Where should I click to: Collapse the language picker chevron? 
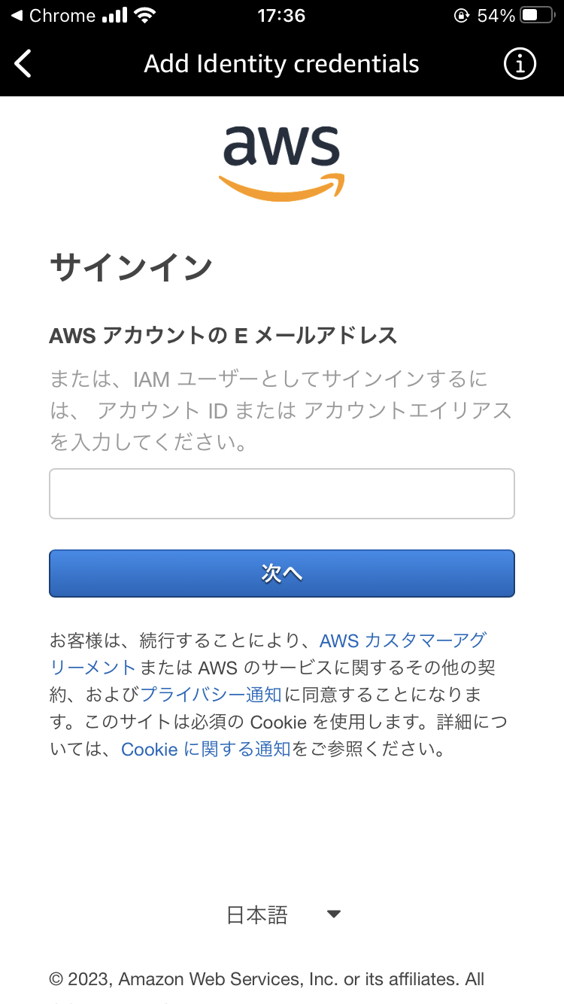333,914
